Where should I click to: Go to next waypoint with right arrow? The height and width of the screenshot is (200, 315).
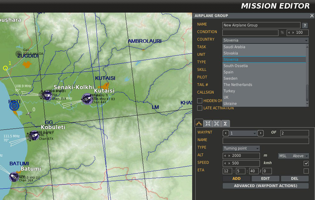point(261,133)
